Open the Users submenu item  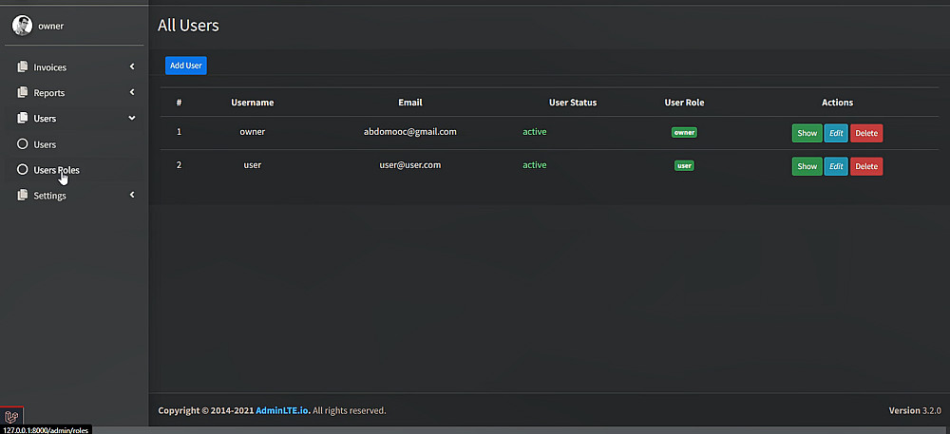[45, 144]
